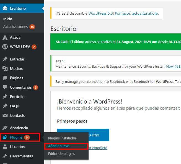The image size is (181, 164).
Task: Click the FAQs pushpin icon
Action: (5, 106)
